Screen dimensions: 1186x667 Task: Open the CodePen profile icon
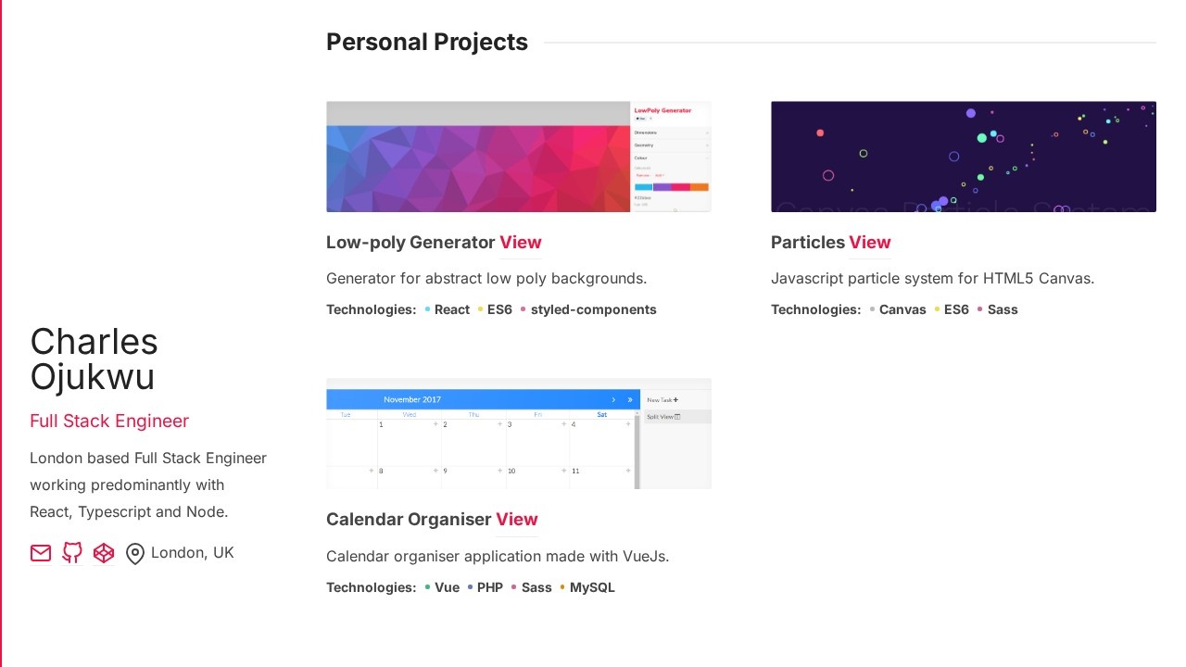pyautogui.click(x=104, y=553)
